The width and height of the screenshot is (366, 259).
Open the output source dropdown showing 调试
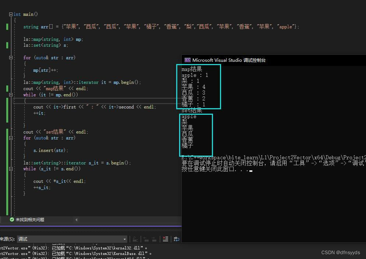tap(72, 239)
